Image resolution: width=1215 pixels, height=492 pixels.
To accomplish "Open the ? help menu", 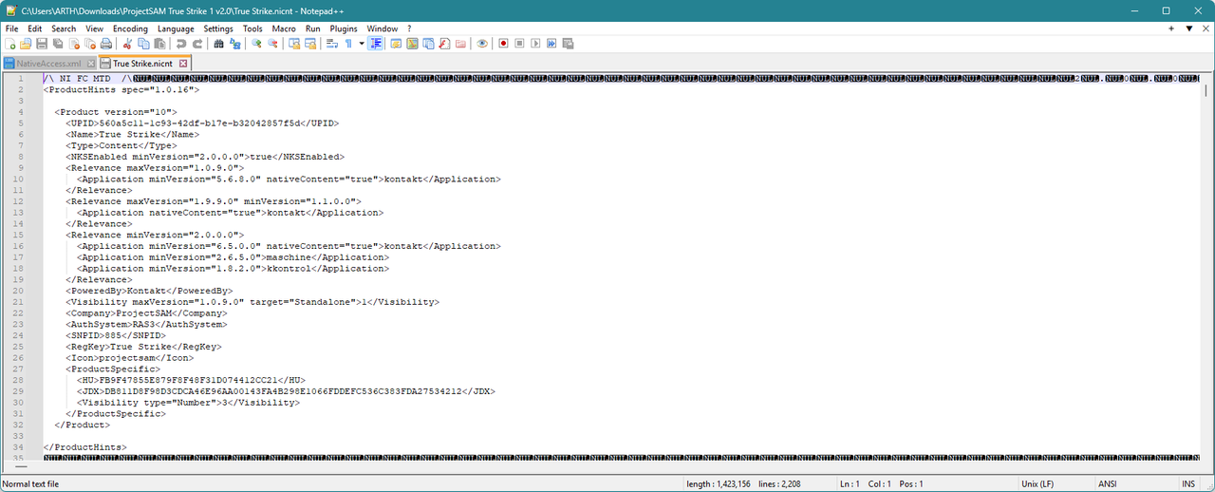I will 409,28.
